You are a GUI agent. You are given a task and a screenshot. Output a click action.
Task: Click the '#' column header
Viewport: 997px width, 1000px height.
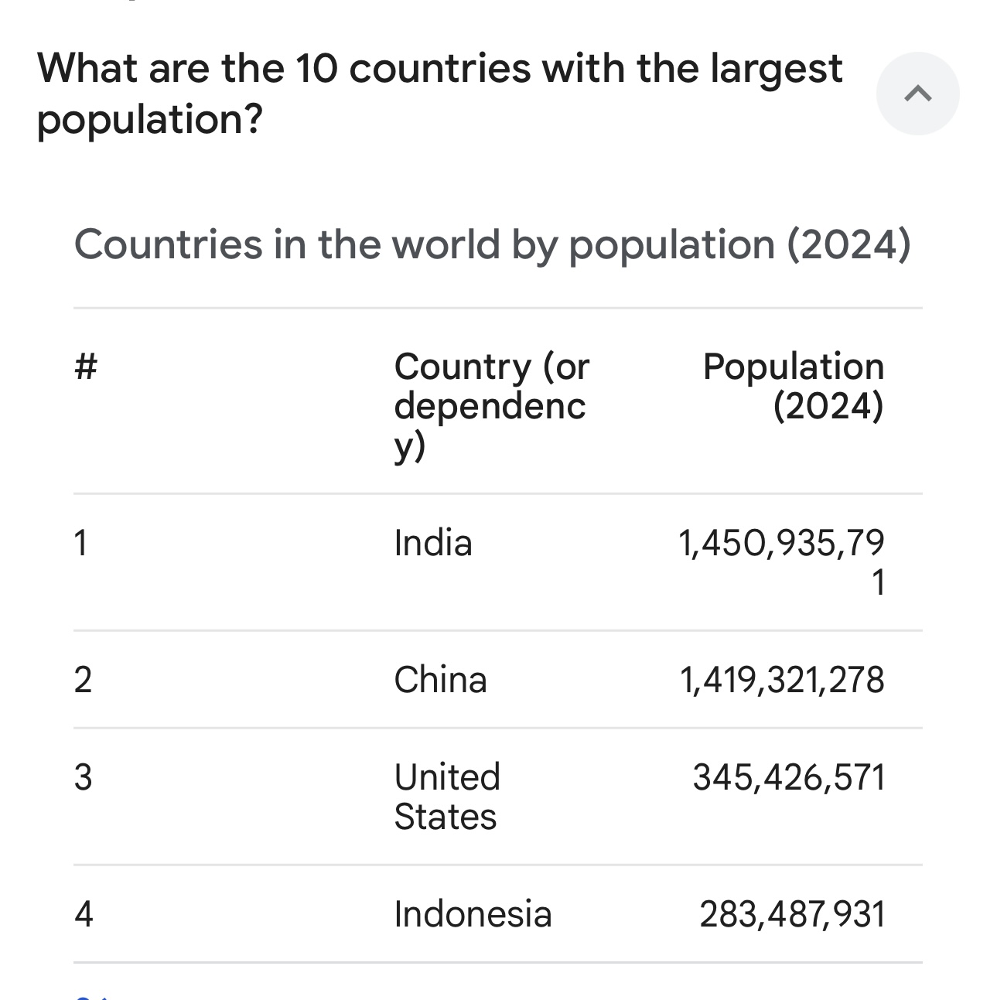86,366
